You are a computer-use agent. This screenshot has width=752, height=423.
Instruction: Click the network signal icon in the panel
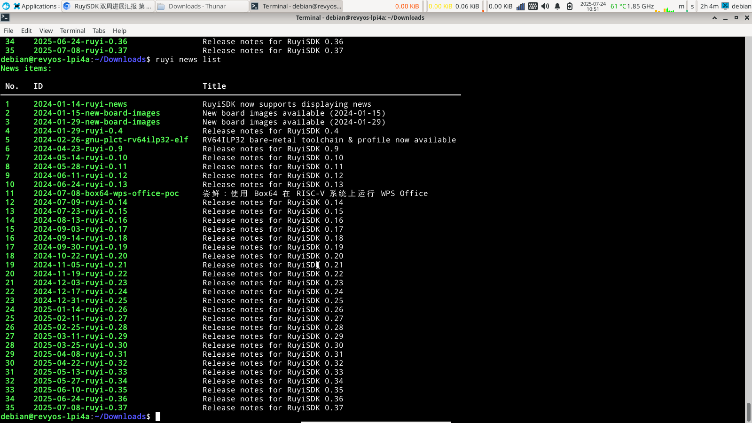click(520, 6)
